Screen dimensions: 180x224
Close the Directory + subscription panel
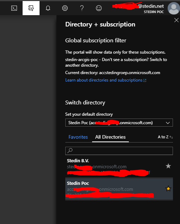pyautogui.click(x=176, y=20)
